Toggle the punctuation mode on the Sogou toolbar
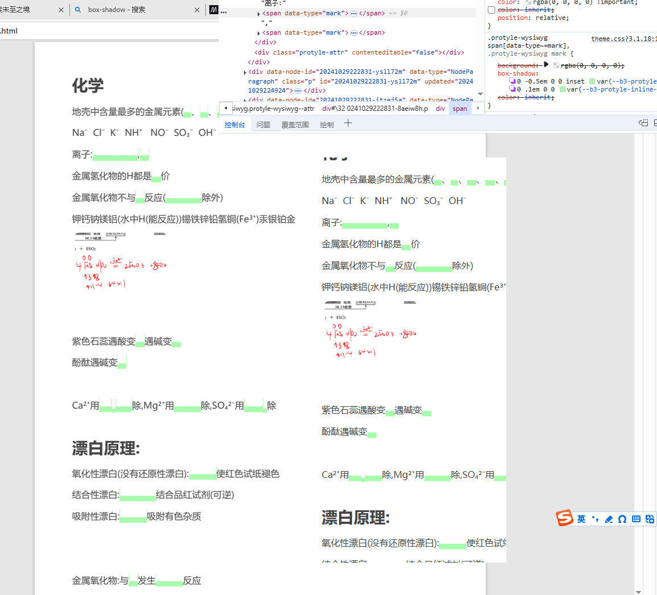Image resolution: width=657 pixels, height=595 pixels. 595,519
